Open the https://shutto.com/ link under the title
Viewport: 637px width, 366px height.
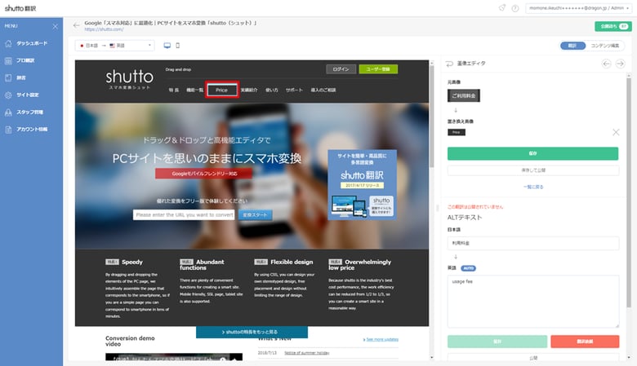[104, 29]
